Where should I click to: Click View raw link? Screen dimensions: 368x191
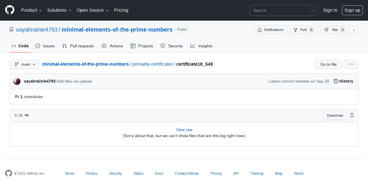tap(184, 130)
